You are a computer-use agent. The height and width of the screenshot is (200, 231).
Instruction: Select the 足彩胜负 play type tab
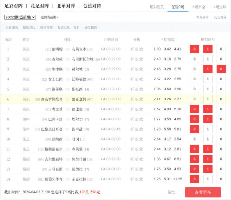[157, 7]
